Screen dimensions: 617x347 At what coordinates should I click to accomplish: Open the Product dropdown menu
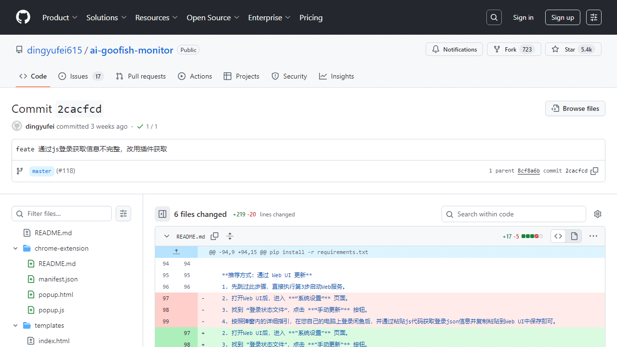pos(60,17)
